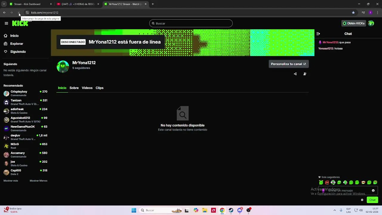Image resolution: width=382 pixels, height=215 pixels.
Task: Click the headphones emote
Action: point(333,182)
